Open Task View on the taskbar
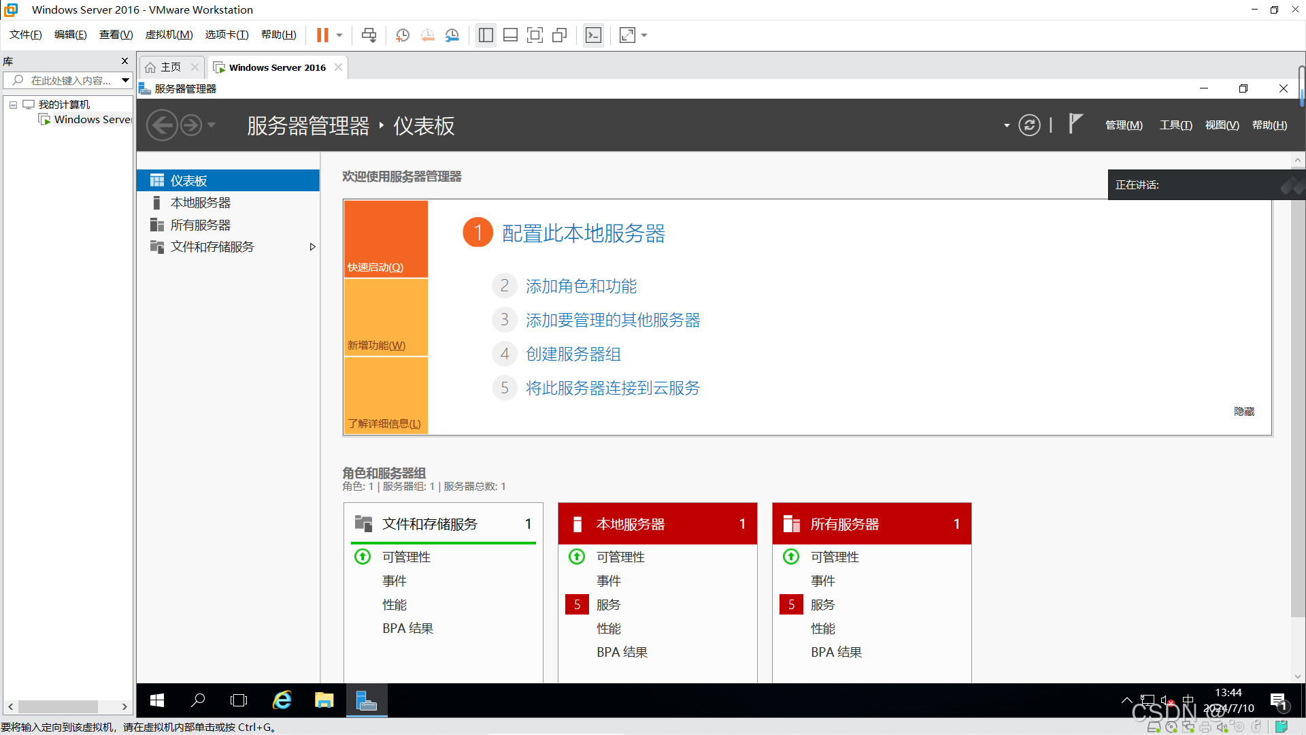Screen dimensions: 1306x735 (x=239, y=700)
